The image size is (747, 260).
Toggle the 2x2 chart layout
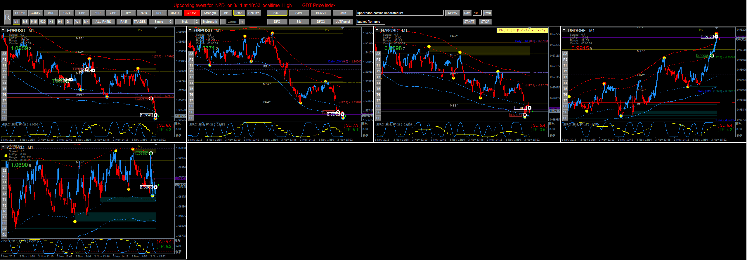[x=239, y=13]
